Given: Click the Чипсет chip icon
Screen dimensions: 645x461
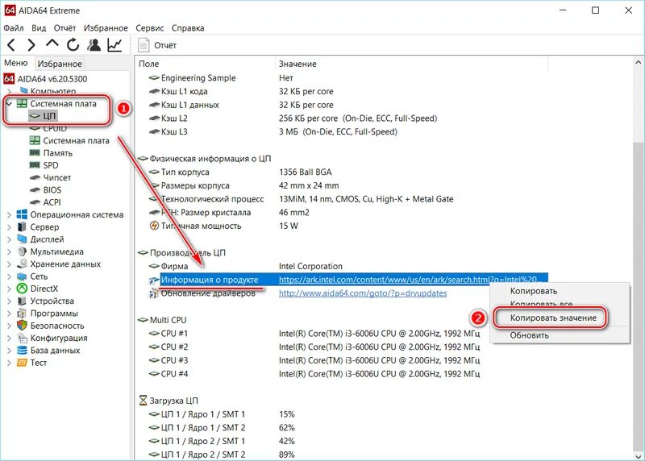Looking at the screenshot, I should [x=35, y=177].
